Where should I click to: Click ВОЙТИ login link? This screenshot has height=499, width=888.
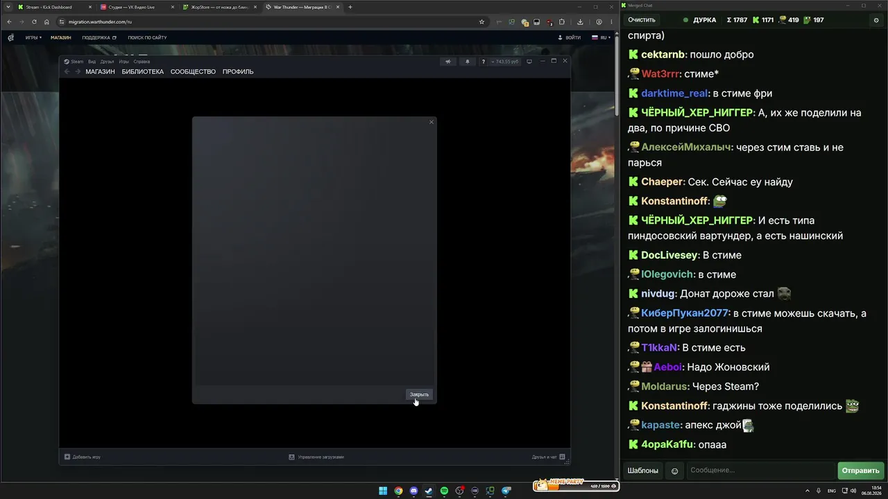(570, 37)
